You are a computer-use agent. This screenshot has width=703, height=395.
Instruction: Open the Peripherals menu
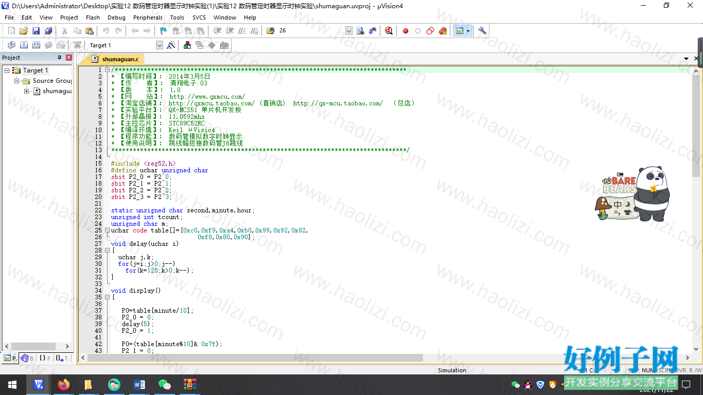click(148, 17)
